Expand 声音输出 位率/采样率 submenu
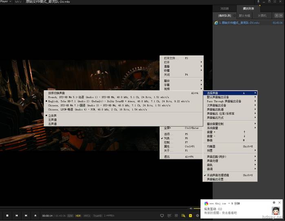The height and width of the screenshot is (221, 285). pyautogui.click(x=230, y=114)
